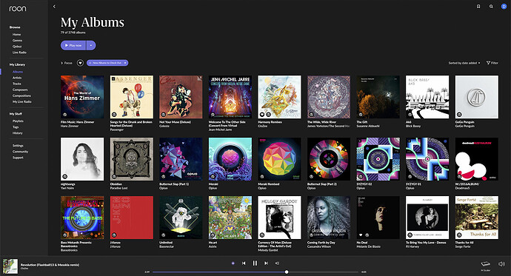Open Settings in the sidebar
Viewport: 511px width, 276px height.
tap(18, 146)
